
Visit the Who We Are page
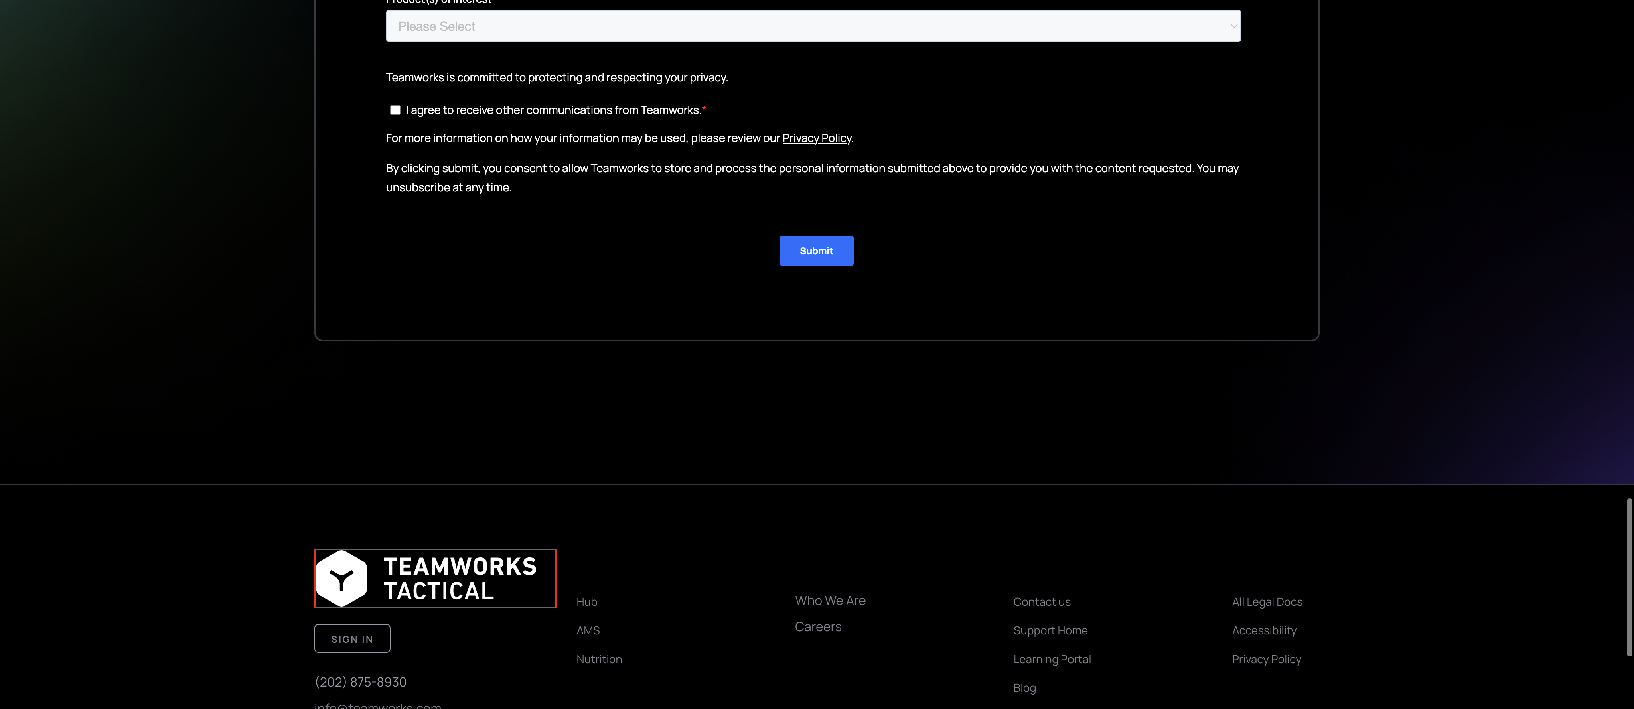pyautogui.click(x=830, y=601)
